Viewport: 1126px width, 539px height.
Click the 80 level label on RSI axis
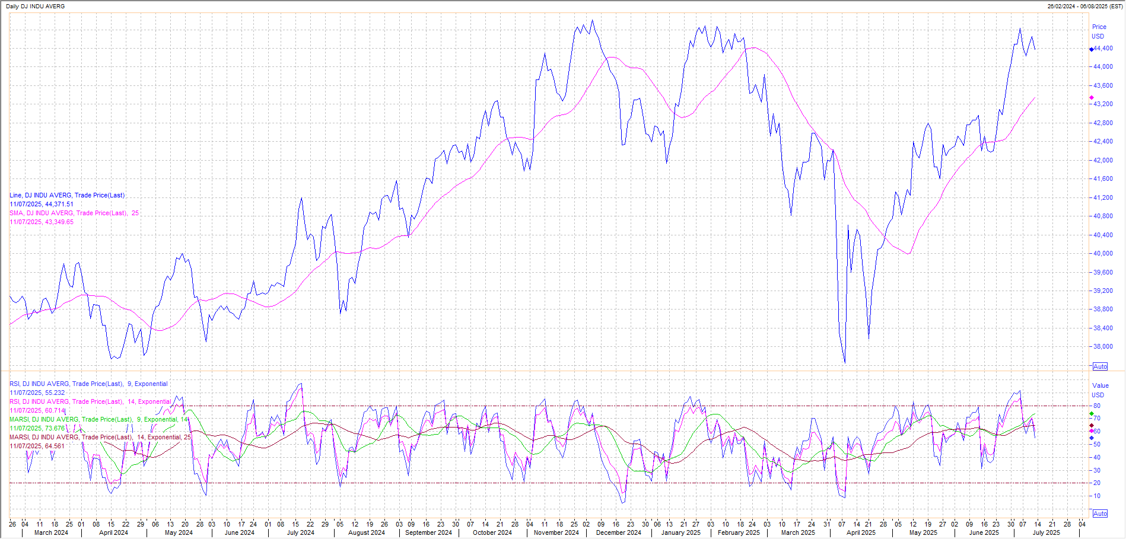tap(1097, 406)
